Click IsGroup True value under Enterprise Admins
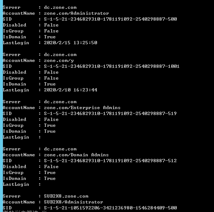Viewport: 214px width, 212px height. 50,125
